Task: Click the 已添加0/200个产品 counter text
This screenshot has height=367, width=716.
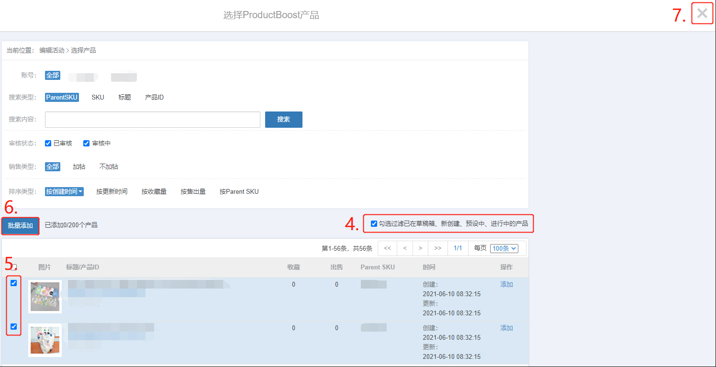Action: 71,225
